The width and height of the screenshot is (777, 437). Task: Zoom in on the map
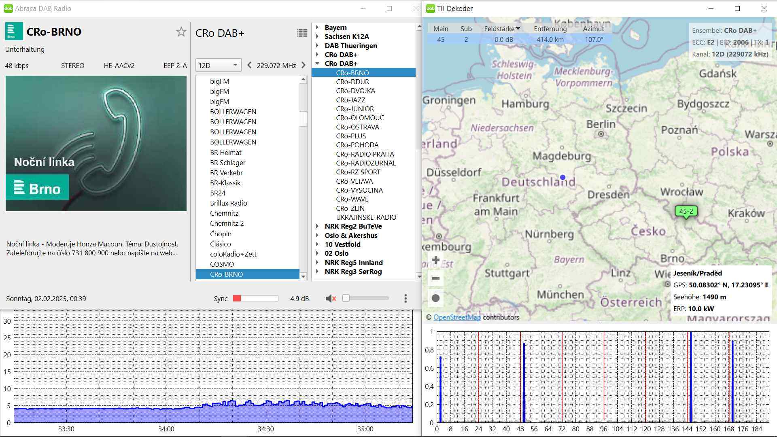pos(435,260)
